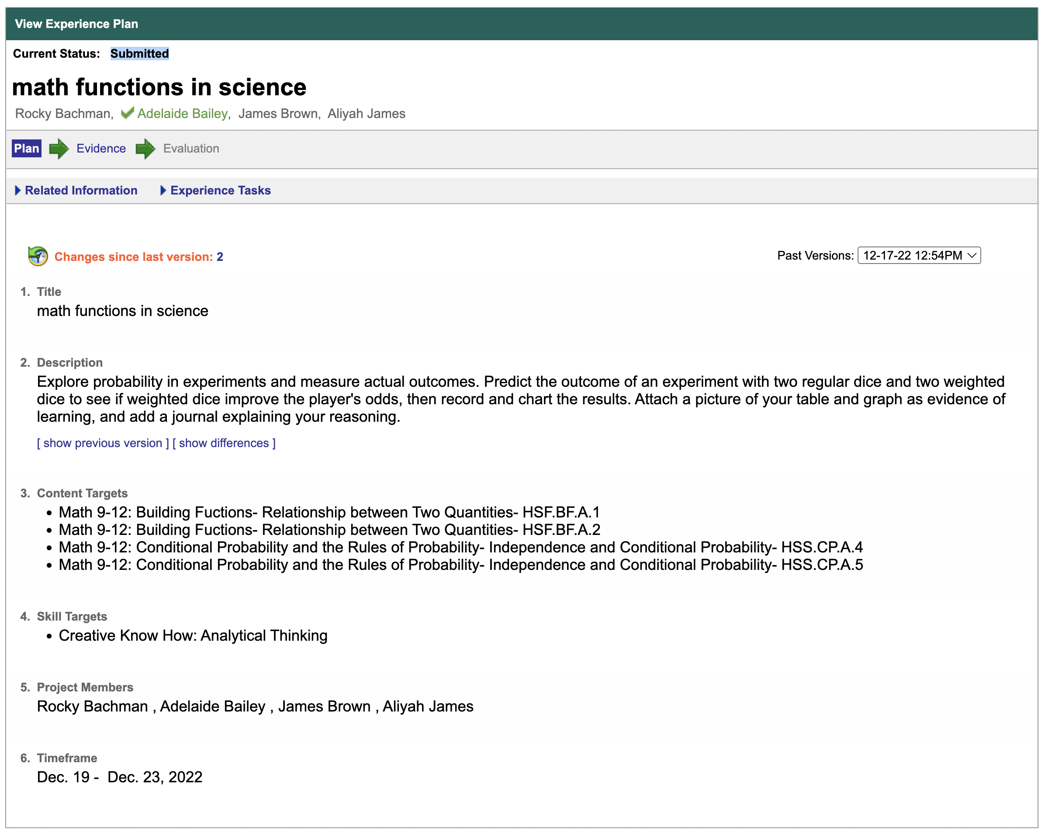The height and width of the screenshot is (833, 1045).
Task: Click the Timeframe section label
Action: (x=67, y=758)
